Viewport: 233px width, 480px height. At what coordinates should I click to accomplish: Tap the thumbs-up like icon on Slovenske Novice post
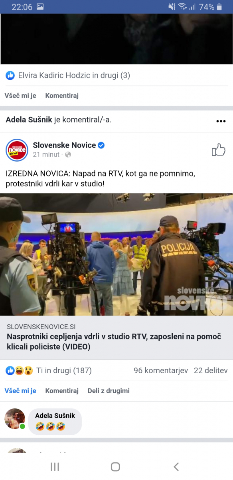coord(218,150)
